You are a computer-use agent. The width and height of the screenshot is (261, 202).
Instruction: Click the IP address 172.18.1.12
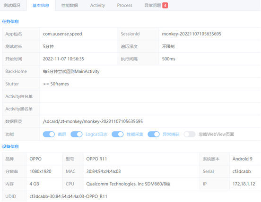tap(244, 184)
